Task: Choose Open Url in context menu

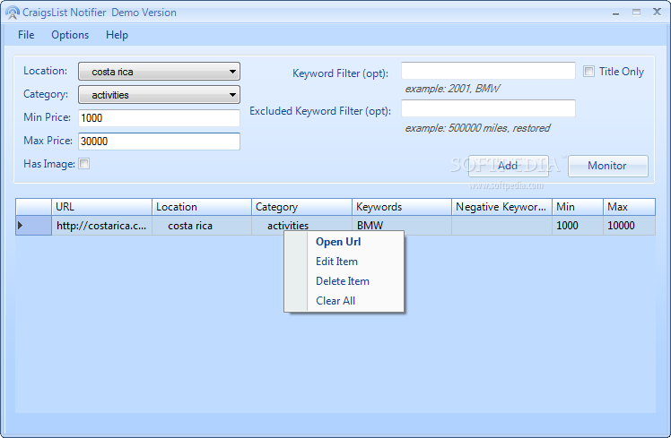Action: (344, 242)
